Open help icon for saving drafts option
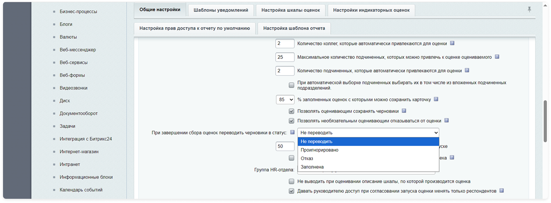551x203 pixels. click(x=404, y=111)
